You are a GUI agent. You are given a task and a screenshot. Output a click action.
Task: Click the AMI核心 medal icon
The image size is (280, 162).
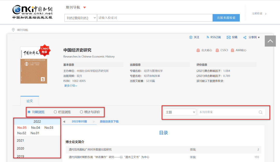pos(232,50)
